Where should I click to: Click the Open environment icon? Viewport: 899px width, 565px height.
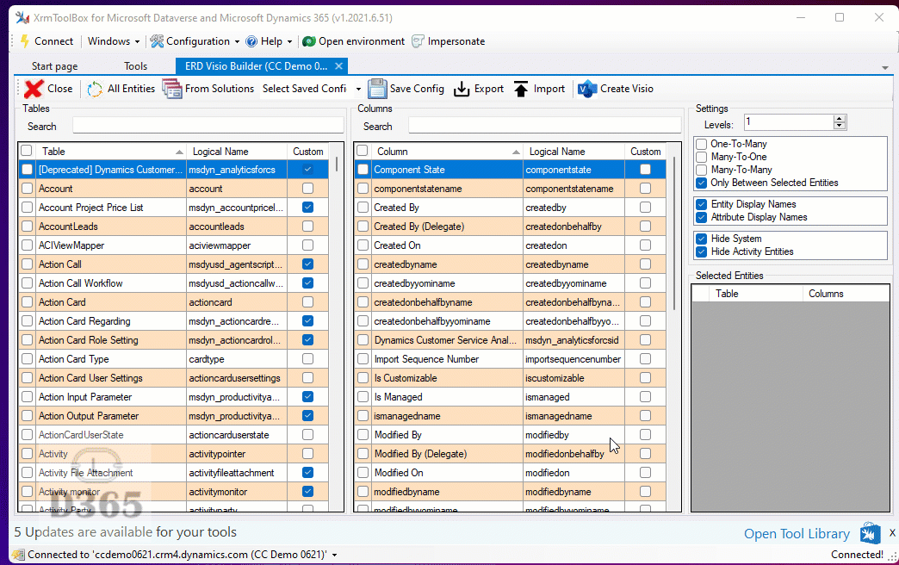point(309,41)
